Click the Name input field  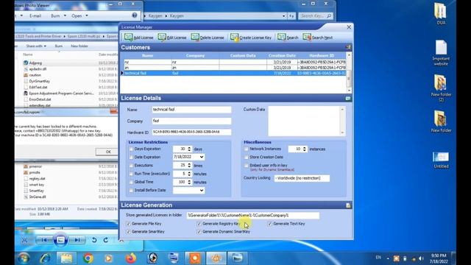pyautogui.click(x=191, y=110)
